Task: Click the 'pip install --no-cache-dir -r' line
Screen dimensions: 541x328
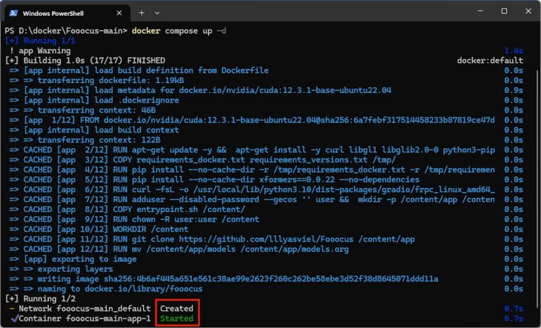Action: click(x=252, y=170)
